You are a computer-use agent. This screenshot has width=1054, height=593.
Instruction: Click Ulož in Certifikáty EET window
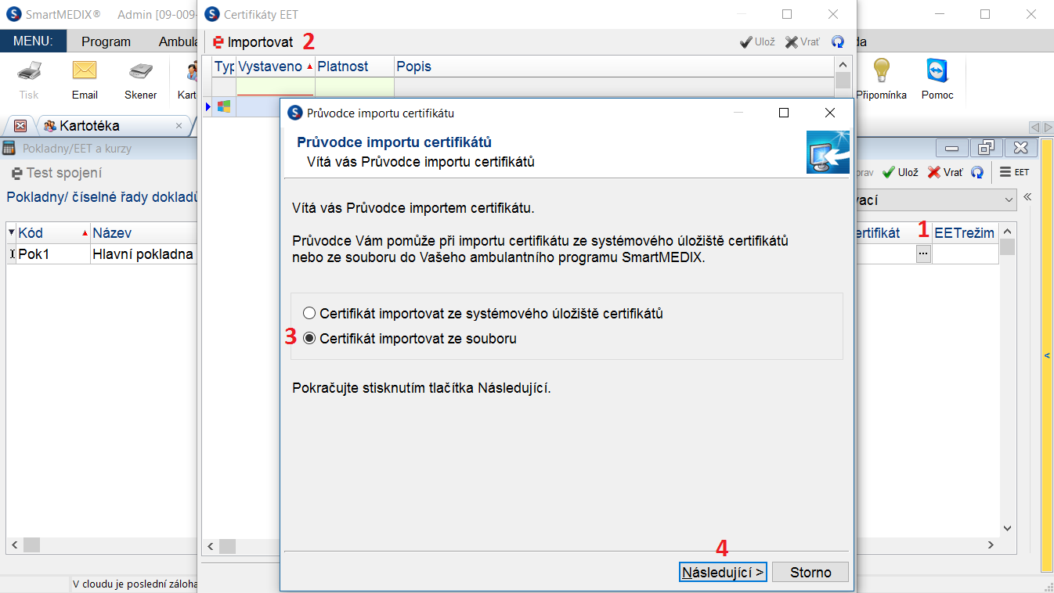[757, 42]
